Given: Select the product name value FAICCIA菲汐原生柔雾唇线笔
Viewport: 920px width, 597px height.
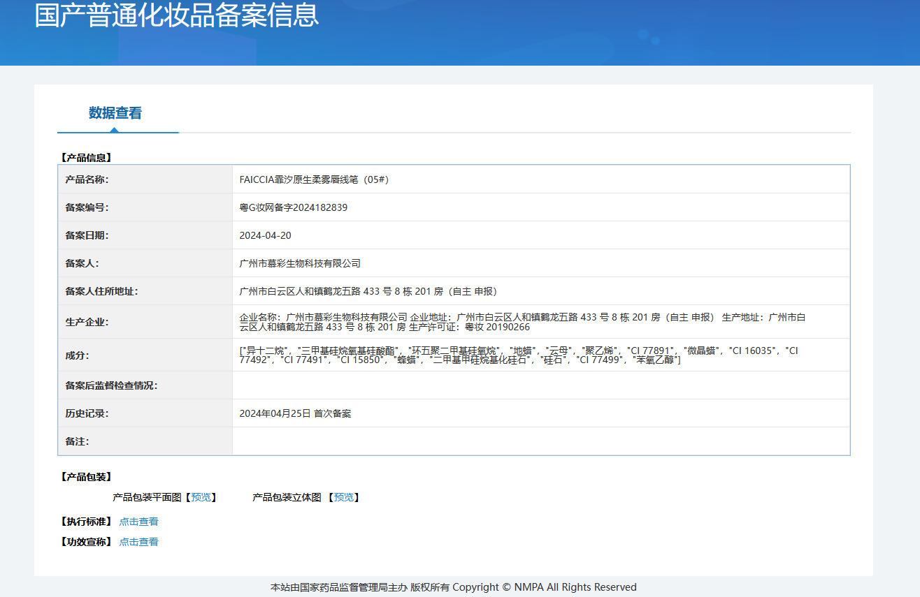Looking at the screenshot, I should (x=314, y=179).
